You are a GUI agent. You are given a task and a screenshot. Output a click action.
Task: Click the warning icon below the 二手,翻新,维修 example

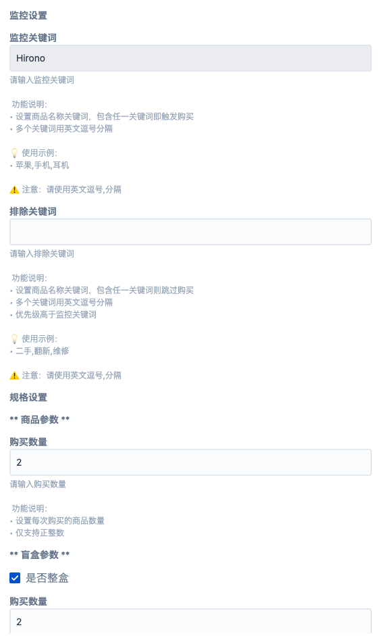pos(14,375)
